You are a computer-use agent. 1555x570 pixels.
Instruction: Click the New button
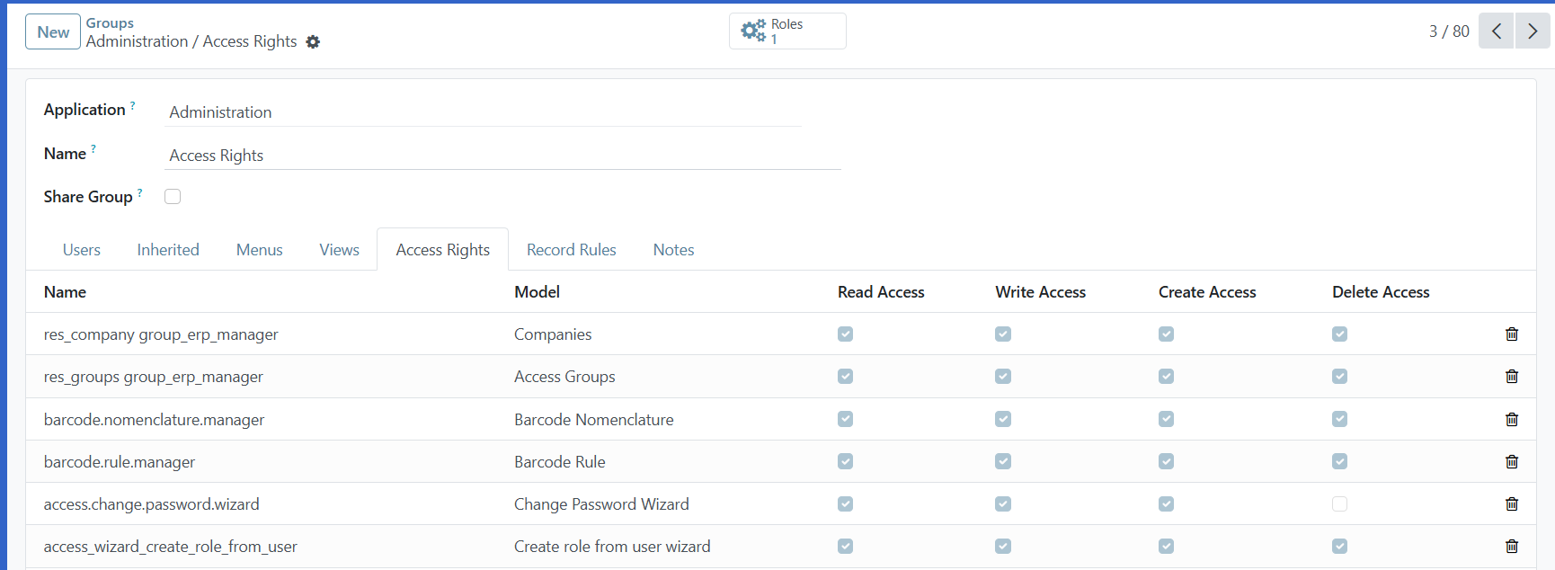pos(53,31)
